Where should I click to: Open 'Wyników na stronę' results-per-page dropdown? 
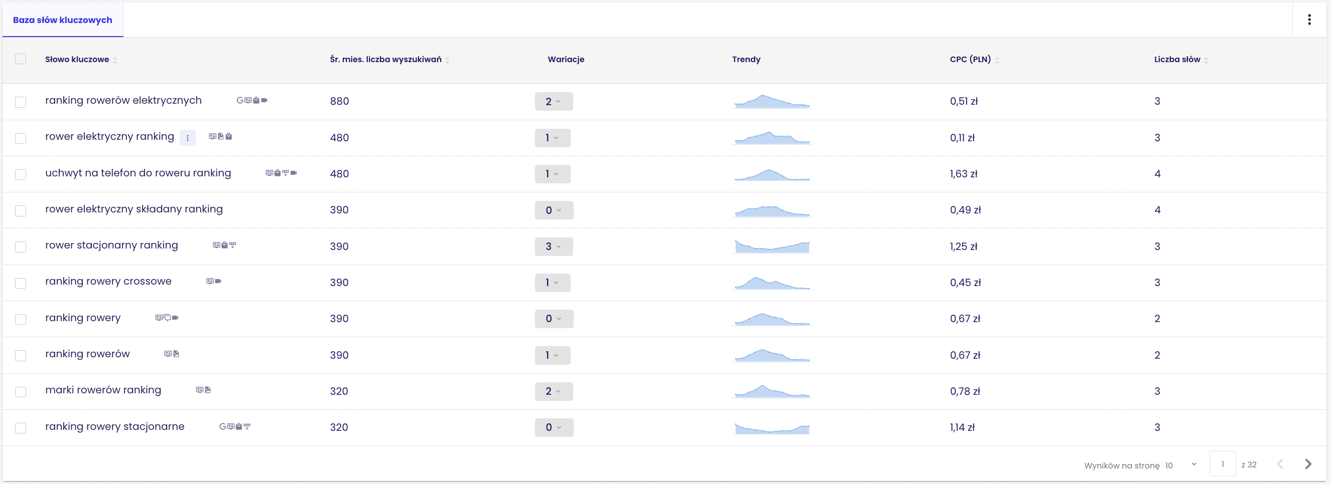[1181, 464]
